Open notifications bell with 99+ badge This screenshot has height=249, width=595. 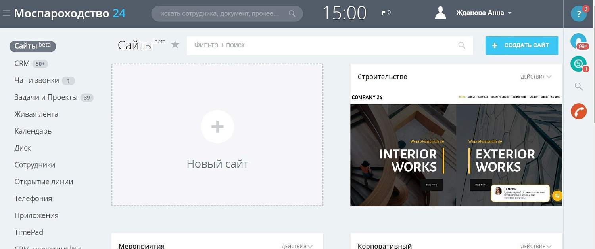coord(579,41)
